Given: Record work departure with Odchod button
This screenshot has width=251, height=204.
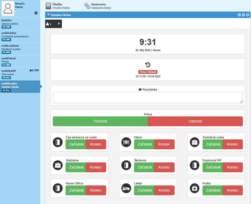Looking at the screenshot, I should 195,121.
